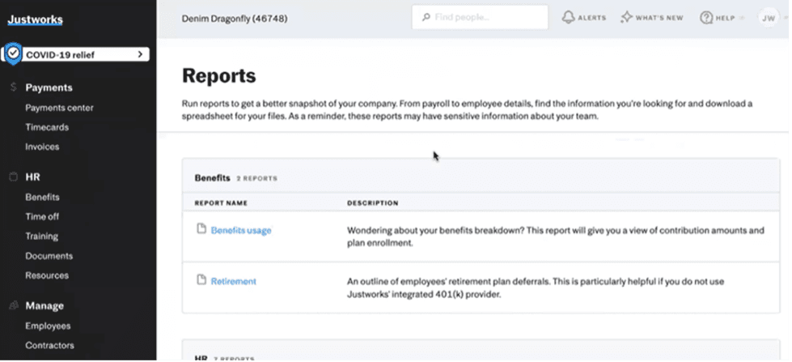Select Documents in the sidebar
This screenshot has width=792, height=362.
(x=47, y=255)
